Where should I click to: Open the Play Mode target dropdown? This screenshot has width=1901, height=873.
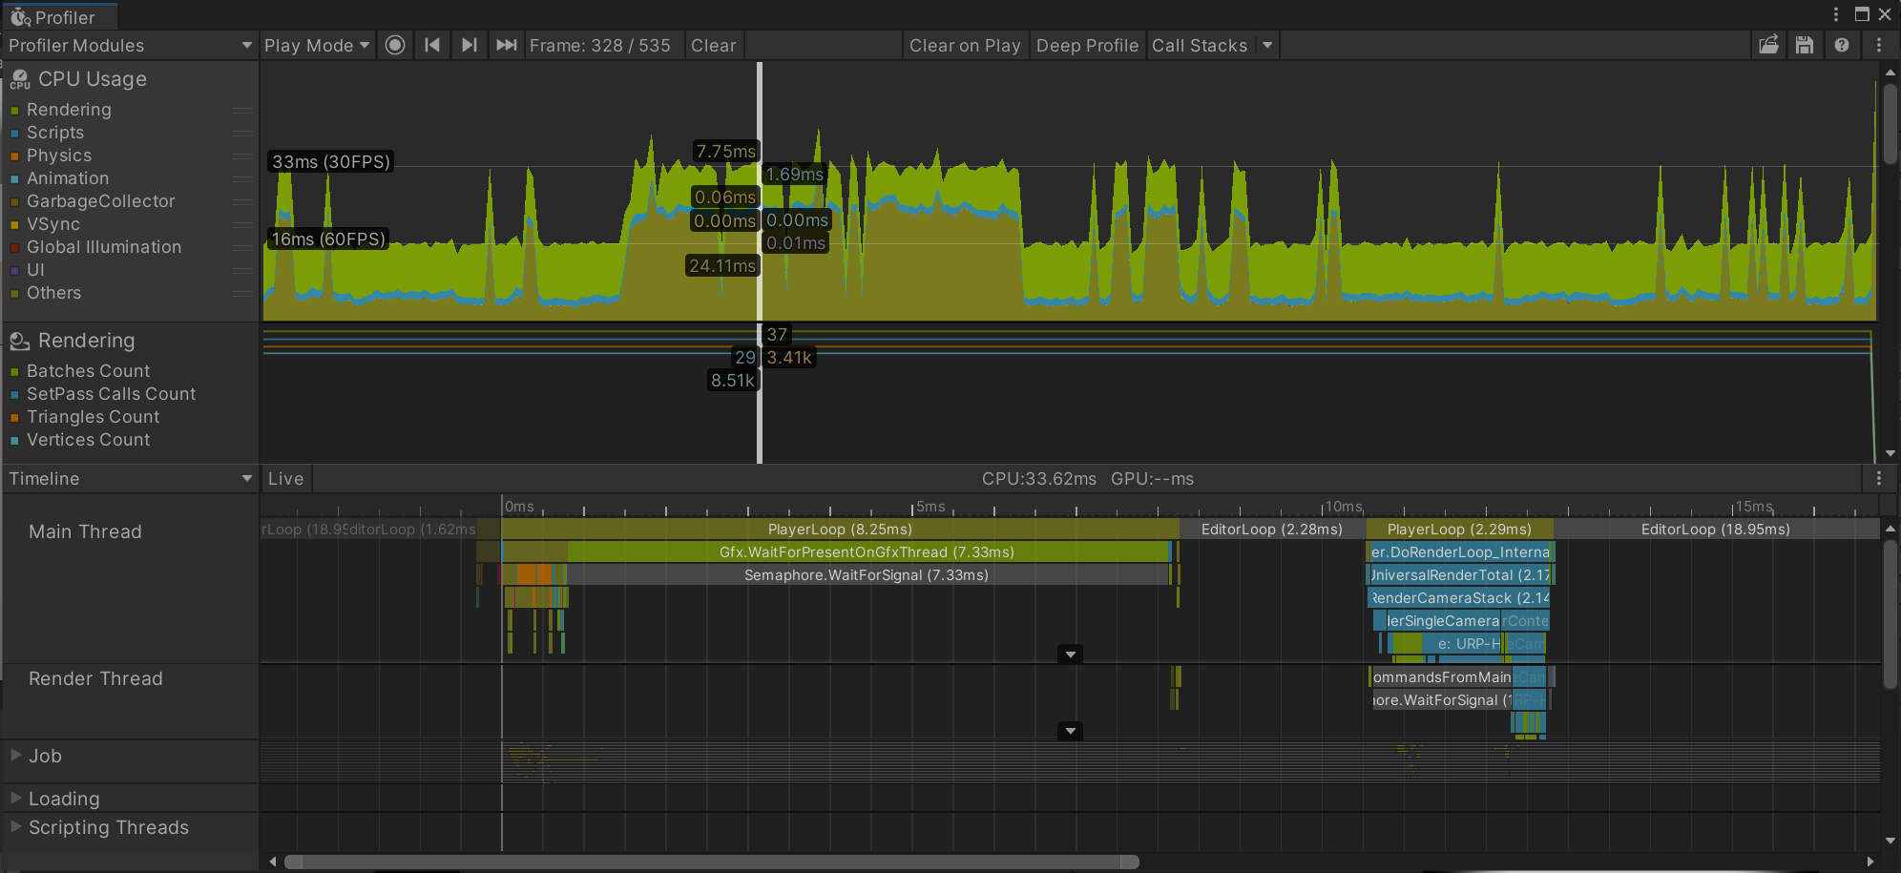coord(317,45)
